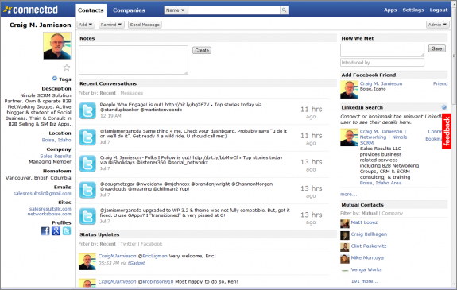
Task: Click Craig Ballhagen avatar
Action: click(345, 235)
